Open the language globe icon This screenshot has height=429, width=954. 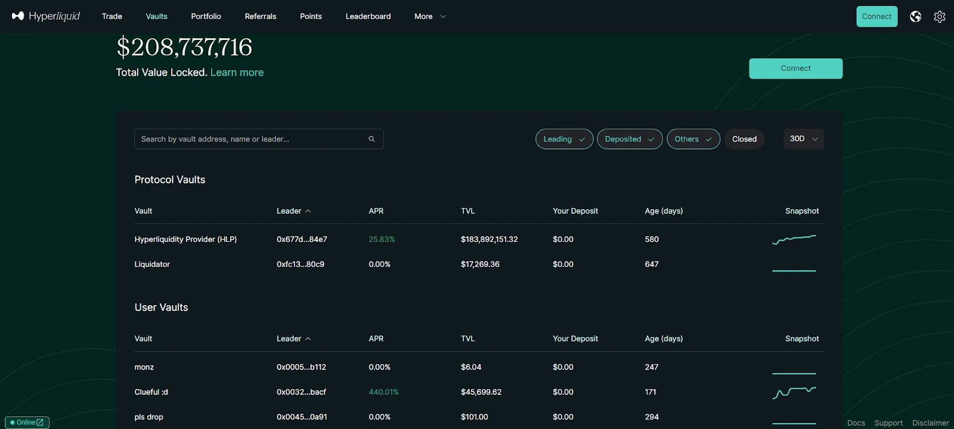(915, 17)
